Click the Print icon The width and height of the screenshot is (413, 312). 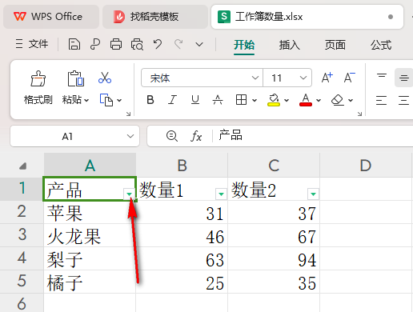click(x=116, y=44)
